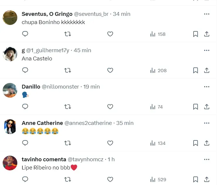220x185 pixels.
Task: Open tavinho comenta's profile picture
Action: coord(10,163)
